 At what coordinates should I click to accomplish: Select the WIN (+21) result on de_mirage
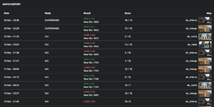89,27
